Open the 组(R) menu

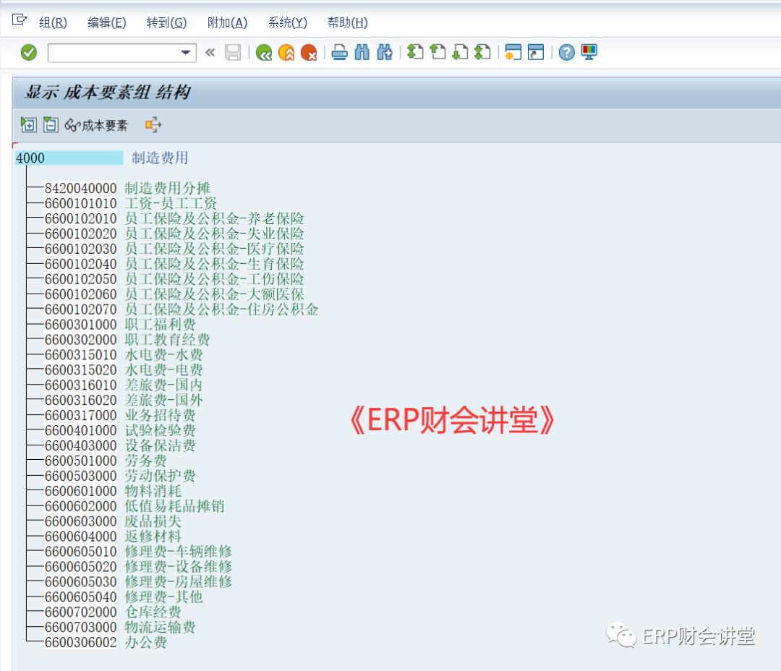click(x=53, y=22)
